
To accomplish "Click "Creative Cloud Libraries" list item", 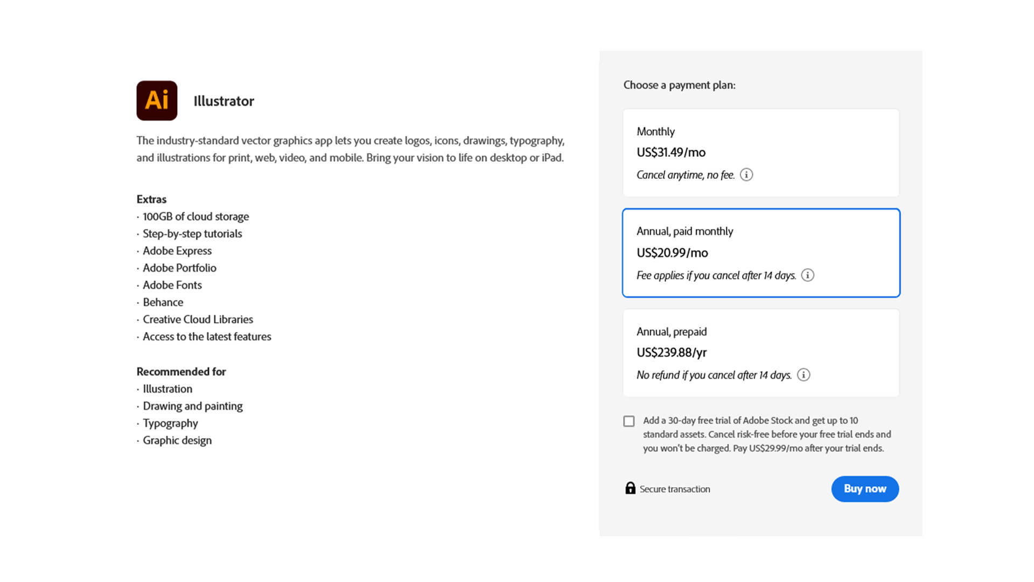I will pos(198,320).
